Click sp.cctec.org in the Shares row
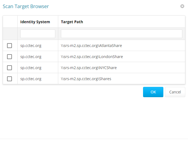 point(31,79)
